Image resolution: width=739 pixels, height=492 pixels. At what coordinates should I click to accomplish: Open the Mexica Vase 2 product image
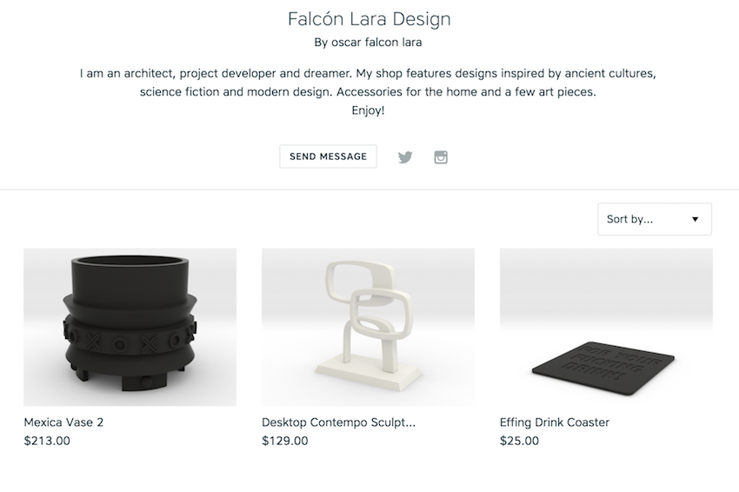point(130,327)
